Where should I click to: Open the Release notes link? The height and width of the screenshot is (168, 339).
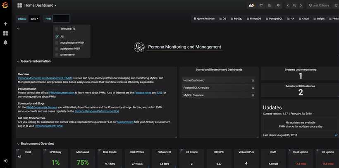(x=143, y=93)
